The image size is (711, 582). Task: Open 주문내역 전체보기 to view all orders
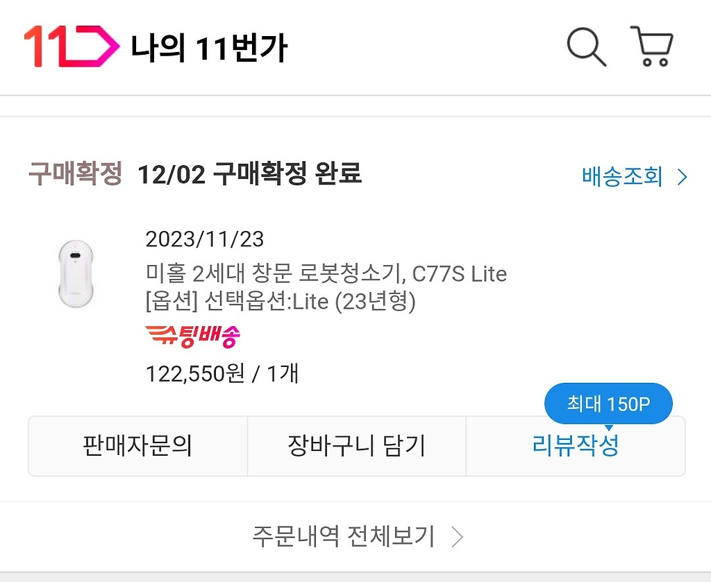pos(358,537)
